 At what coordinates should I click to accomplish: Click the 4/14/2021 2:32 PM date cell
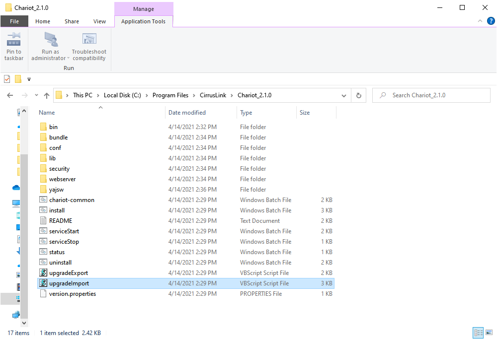click(192, 127)
